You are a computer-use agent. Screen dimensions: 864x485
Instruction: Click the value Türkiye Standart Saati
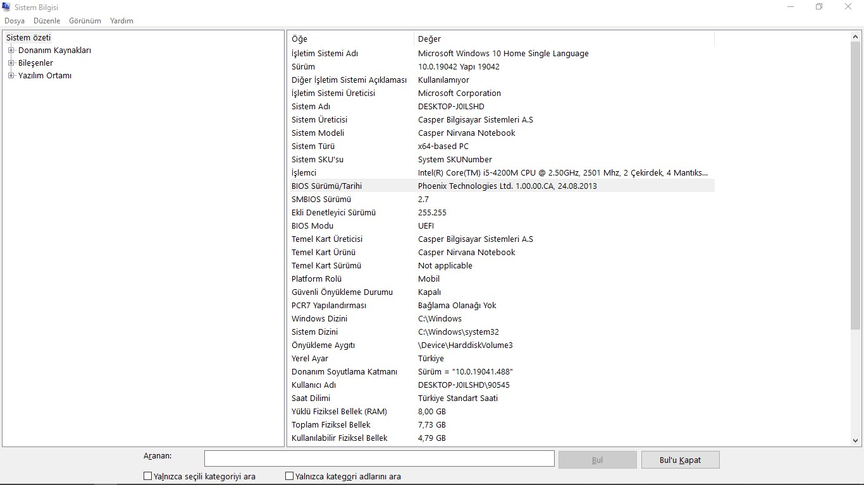point(458,398)
